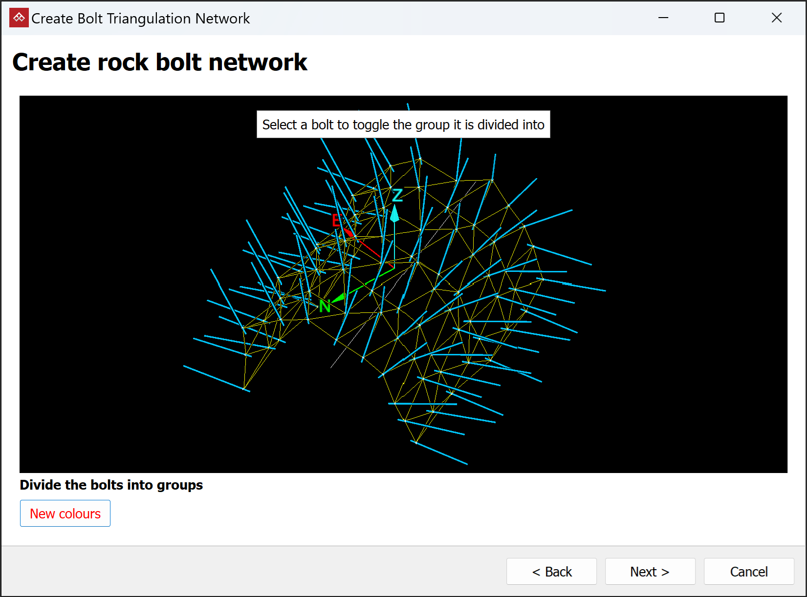Click the cyan Z axis arrowhead

coord(394,214)
